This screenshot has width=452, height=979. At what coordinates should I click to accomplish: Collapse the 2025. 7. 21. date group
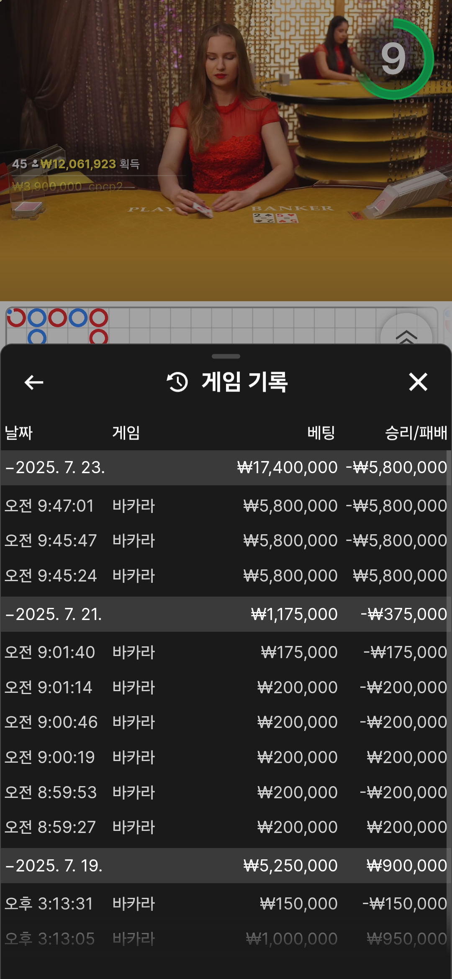point(226,614)
